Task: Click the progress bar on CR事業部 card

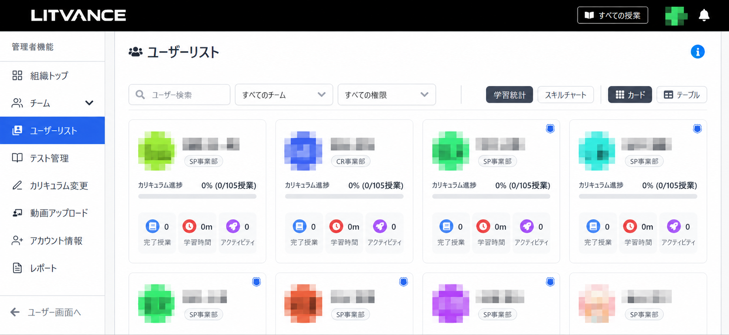Action: tap(344, 196)
